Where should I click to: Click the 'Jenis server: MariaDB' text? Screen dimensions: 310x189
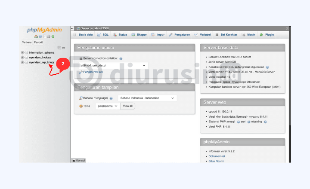coord(222,62)
